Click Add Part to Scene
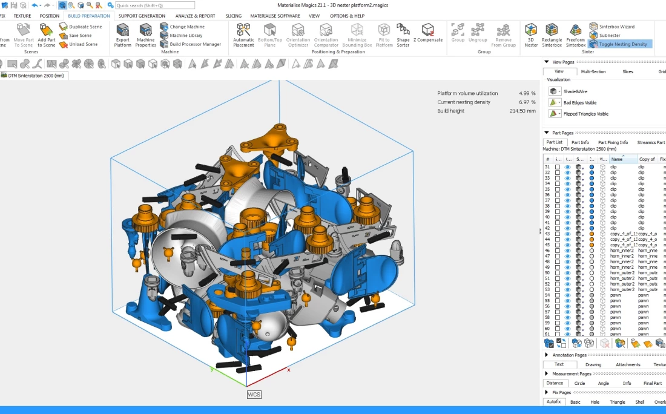Image resolution: width=666 pixels, height=414 pixels. (47, 34)
